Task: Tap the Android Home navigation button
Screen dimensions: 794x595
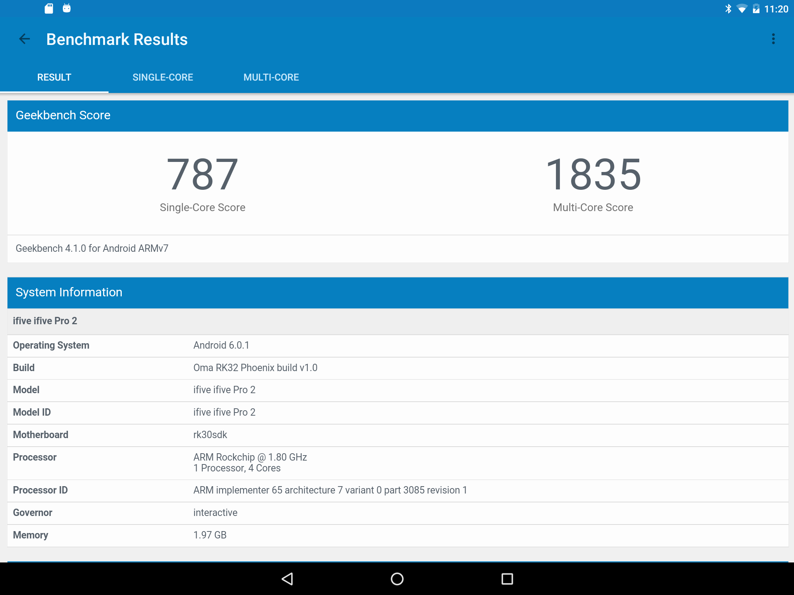Action: (x=397, y=579)
